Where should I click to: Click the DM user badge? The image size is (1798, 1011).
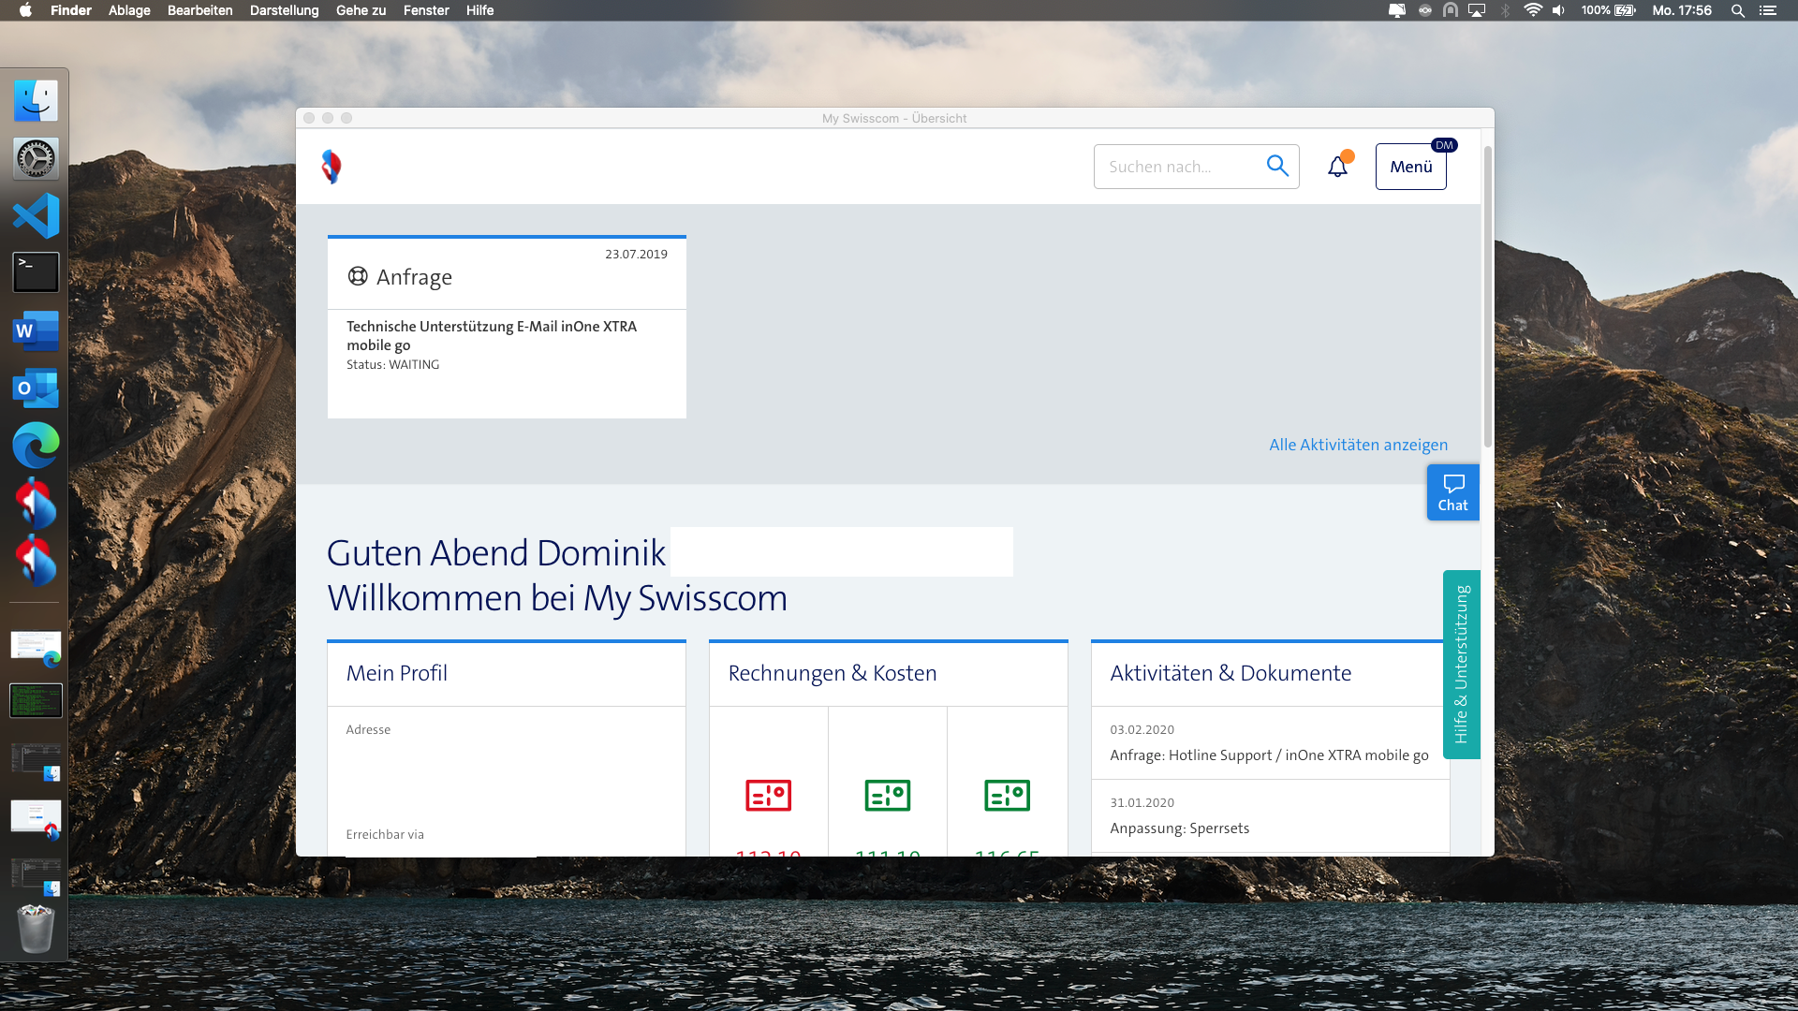[x=1444, y=145]
